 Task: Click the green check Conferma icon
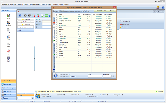[x=156, y=91]
